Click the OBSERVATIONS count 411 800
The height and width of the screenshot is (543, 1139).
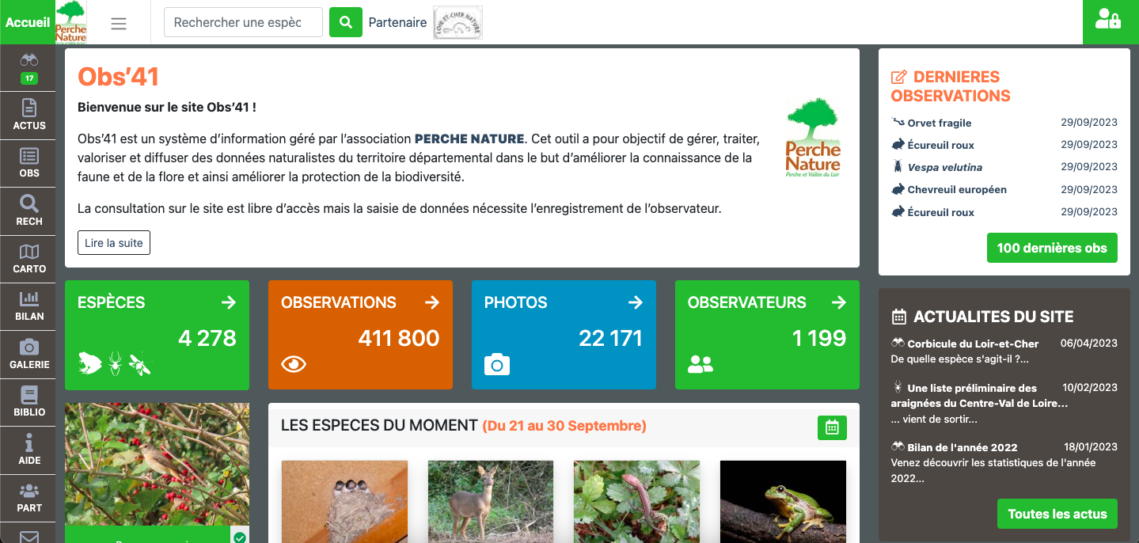(x=399, y=338)
